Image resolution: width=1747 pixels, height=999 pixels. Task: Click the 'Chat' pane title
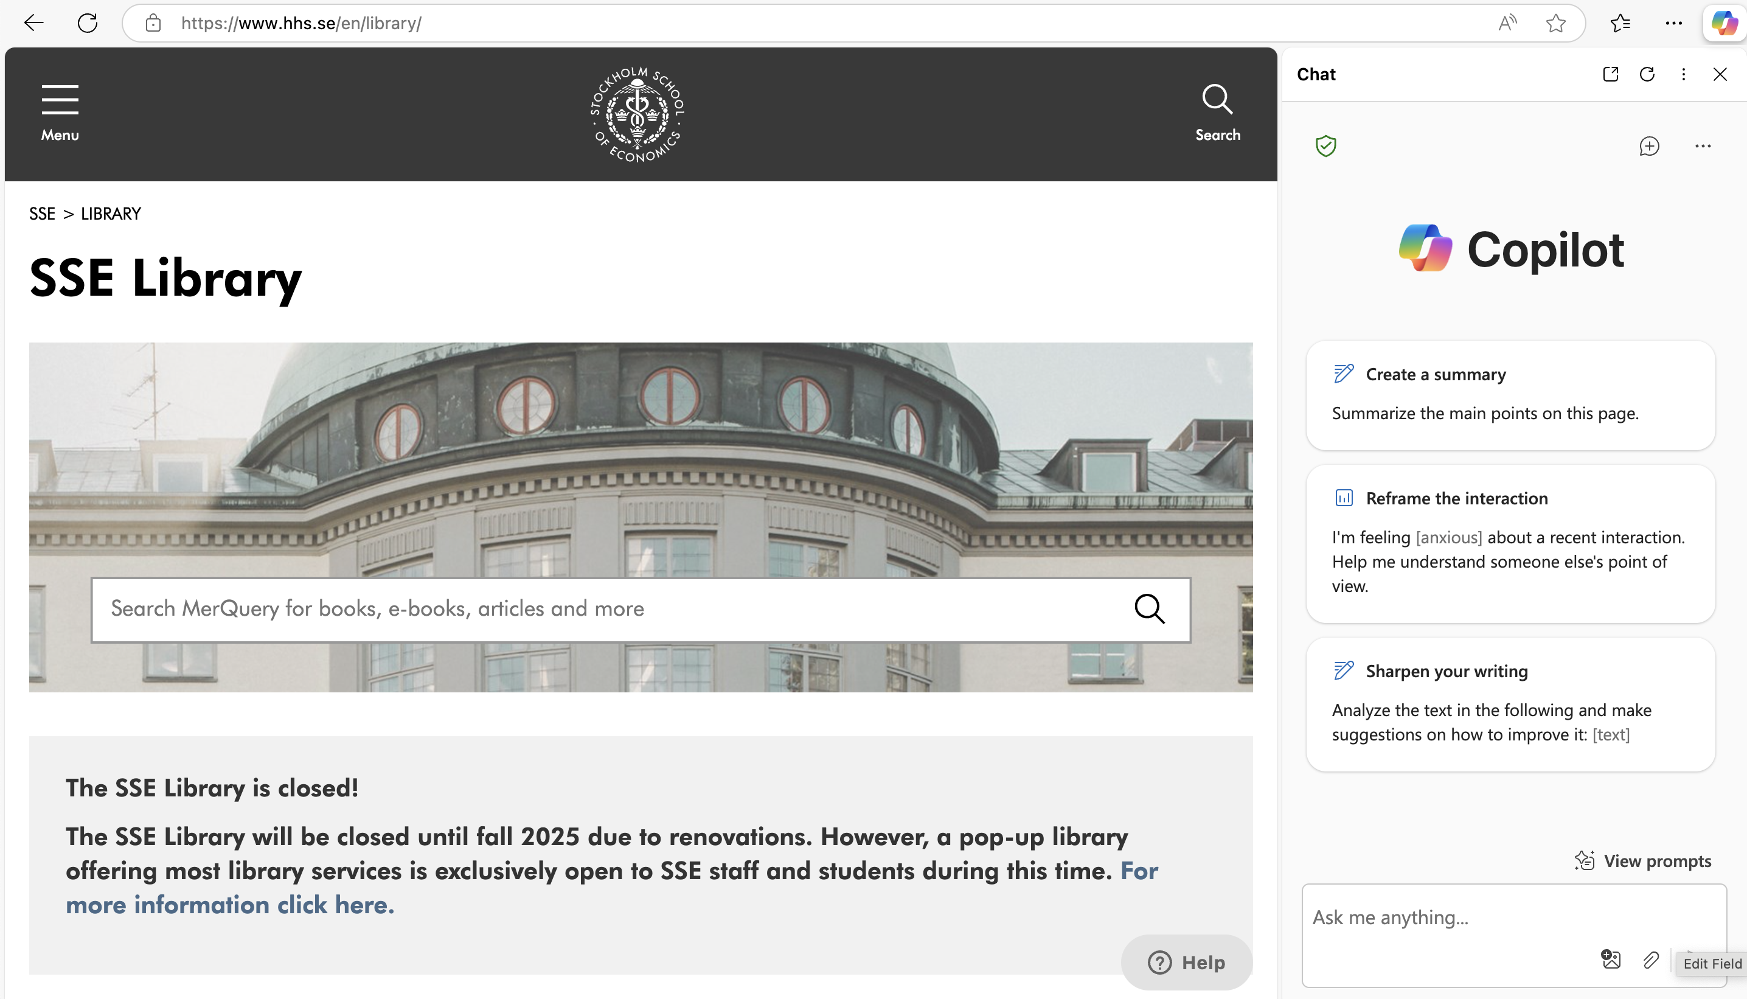tap(1316, 74)
